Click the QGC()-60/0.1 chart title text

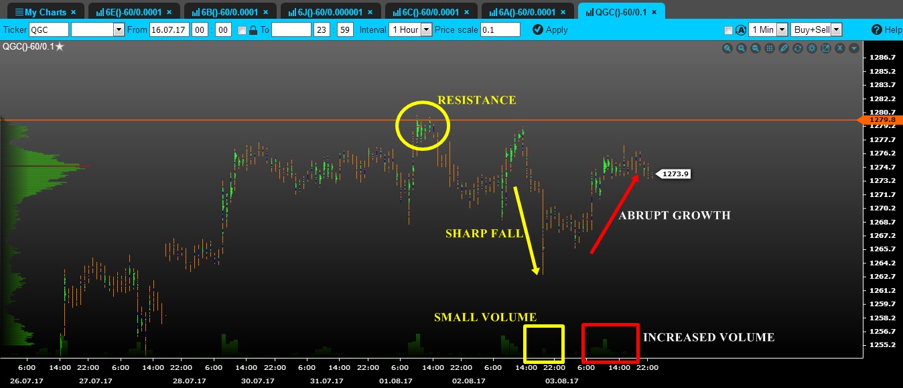pos(27,46)
